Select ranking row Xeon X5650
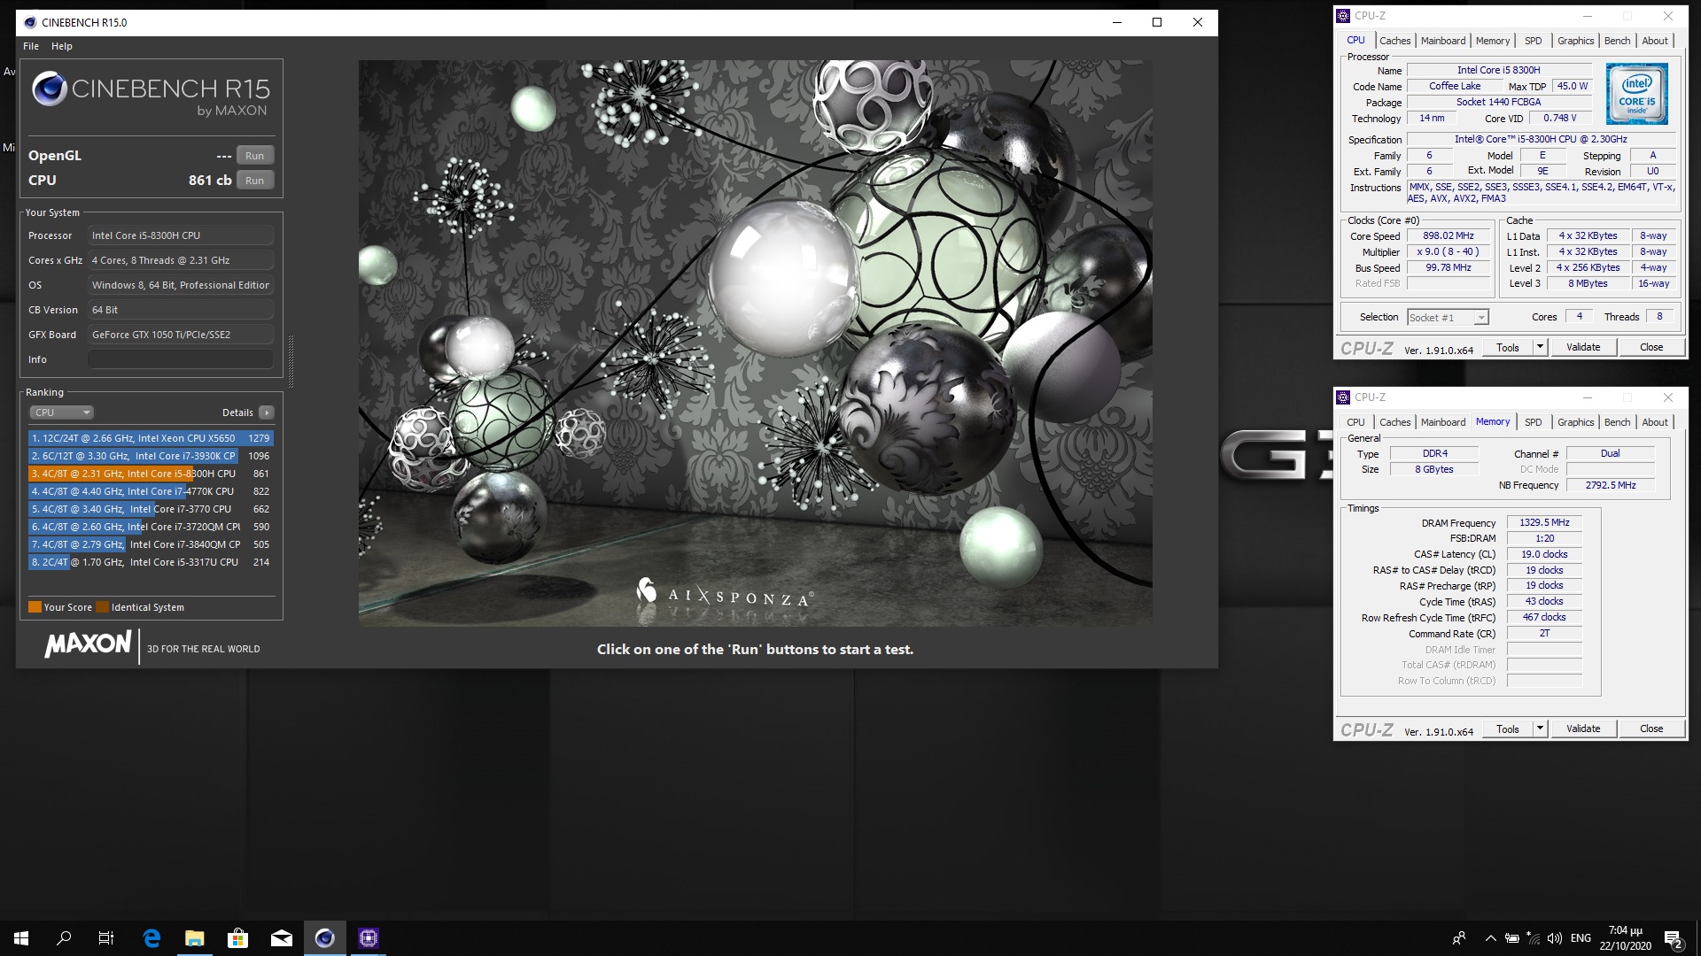The height and width of the screenshot is (956, 1701). click(151, 438)
